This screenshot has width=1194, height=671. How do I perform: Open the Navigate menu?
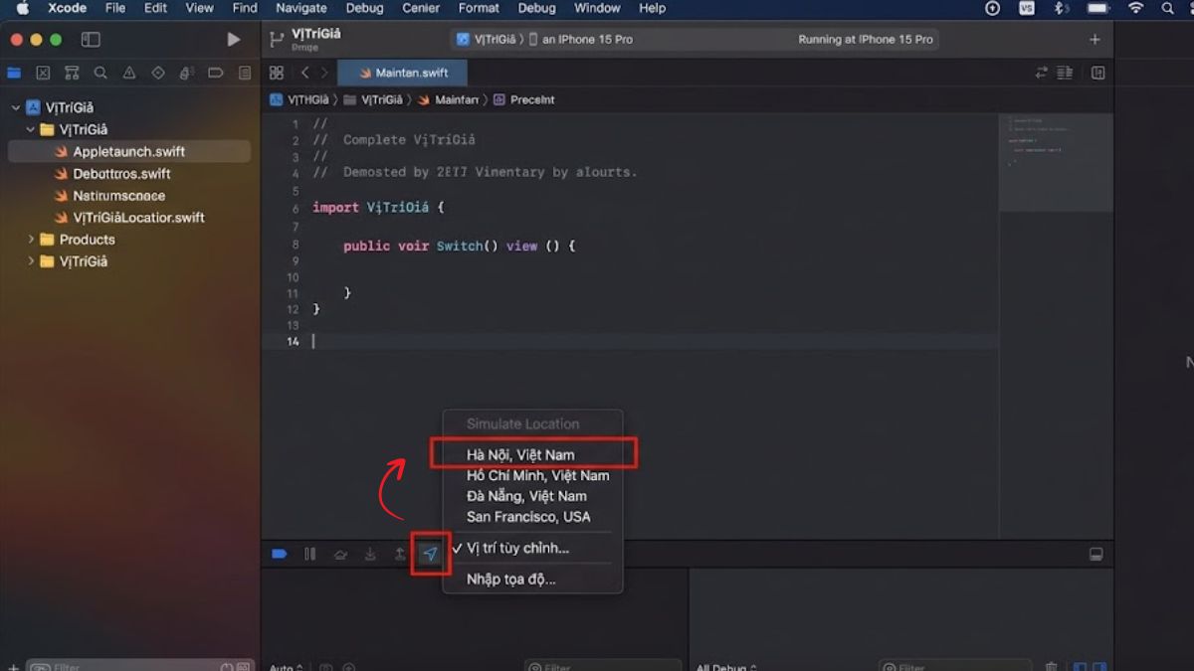point(301,8)
